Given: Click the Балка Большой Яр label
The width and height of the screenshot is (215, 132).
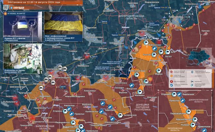Looking at the screenshot, I should click(x=154, y=24).
